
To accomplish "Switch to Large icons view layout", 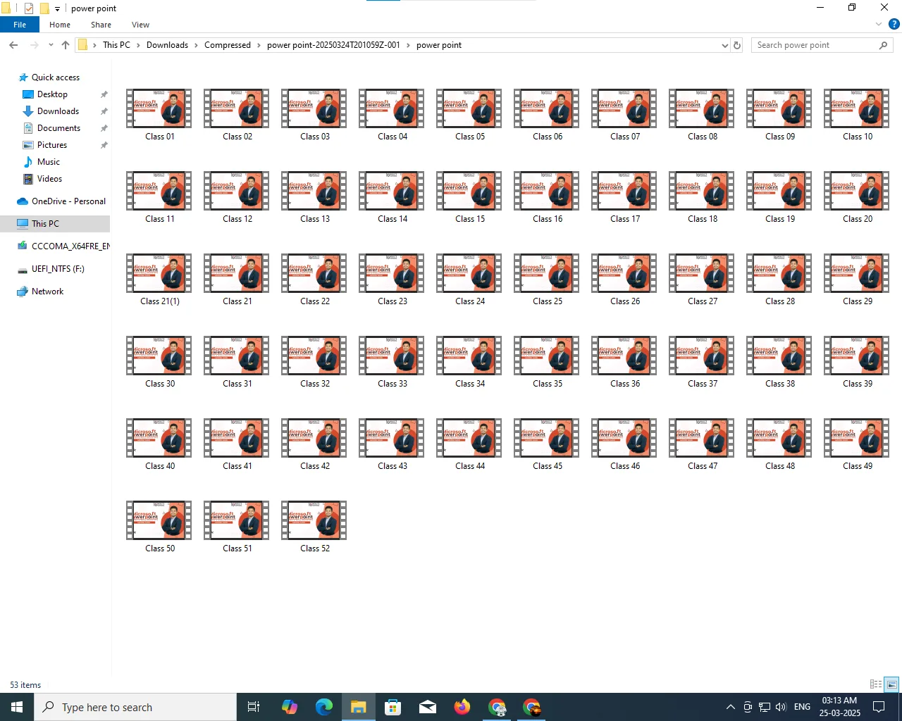I will (891, 684).
